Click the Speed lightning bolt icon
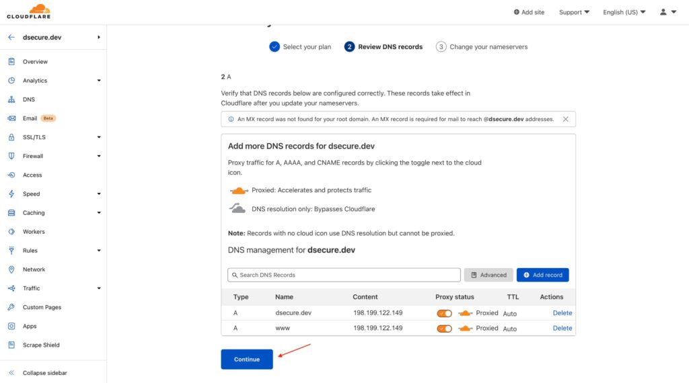Screen dimensions: 689x383 11,194
